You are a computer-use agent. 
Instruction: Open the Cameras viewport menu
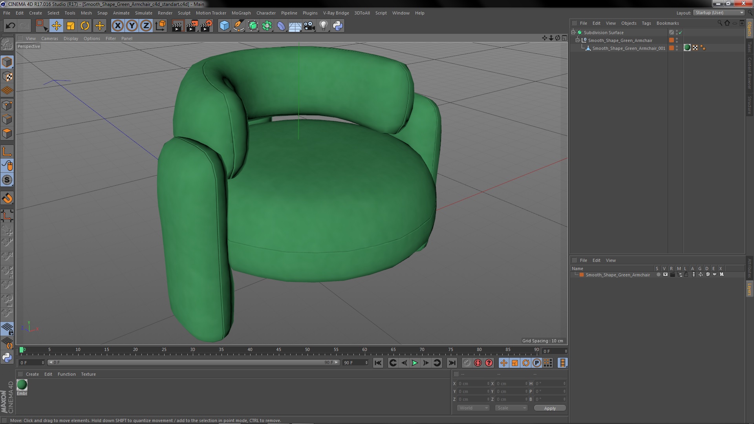[x=49, y=38]
